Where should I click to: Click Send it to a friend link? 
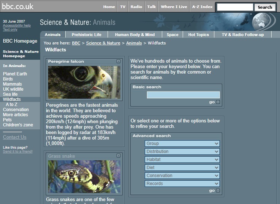[x=17, y=152]
